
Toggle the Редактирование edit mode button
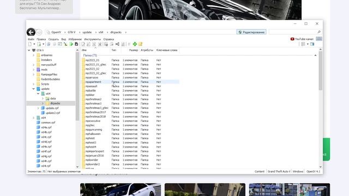251,32
